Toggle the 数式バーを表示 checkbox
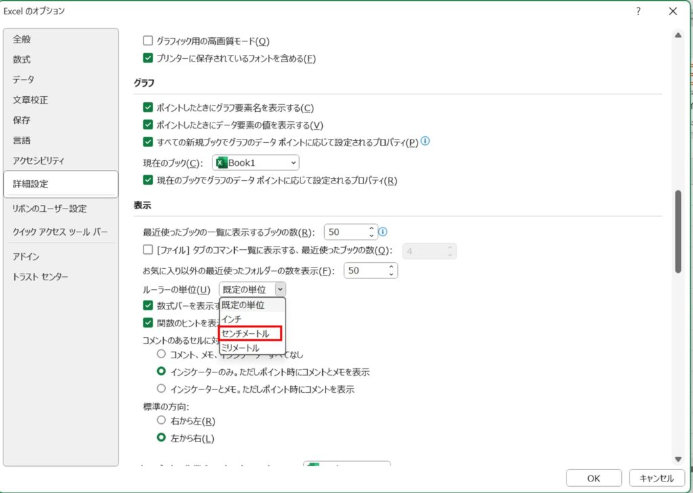 tap(148, 305)
